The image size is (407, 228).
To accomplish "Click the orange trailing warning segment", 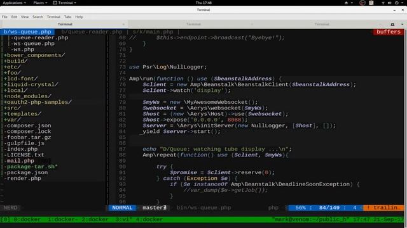I will (383, 208).
